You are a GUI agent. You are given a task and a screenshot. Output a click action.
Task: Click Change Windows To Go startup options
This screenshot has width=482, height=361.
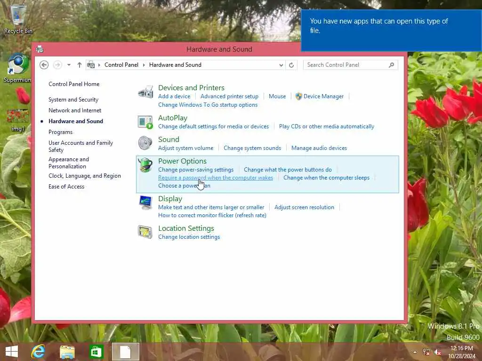208,105
